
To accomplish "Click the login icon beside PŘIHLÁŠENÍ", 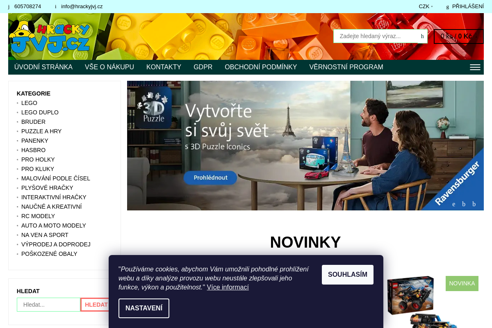I will (x=448, y=7).
